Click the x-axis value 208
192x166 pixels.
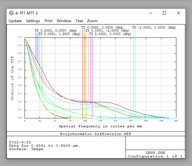[146, 121]
